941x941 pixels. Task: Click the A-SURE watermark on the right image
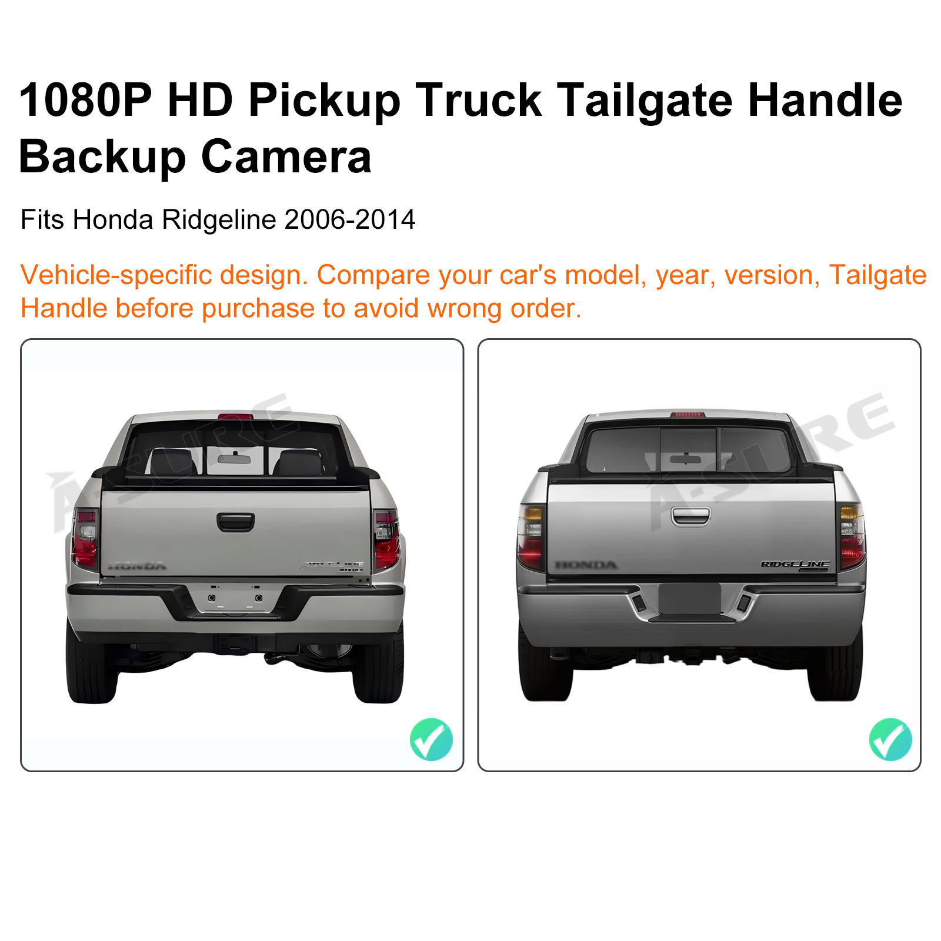[x=770, y=461]
